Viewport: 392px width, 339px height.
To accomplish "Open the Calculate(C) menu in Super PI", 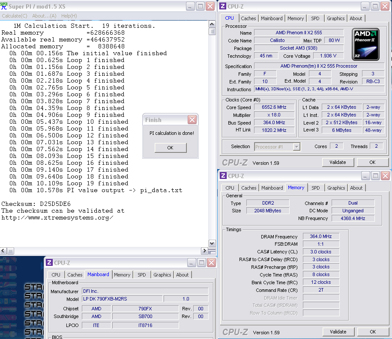I will [x=15, y=16].
